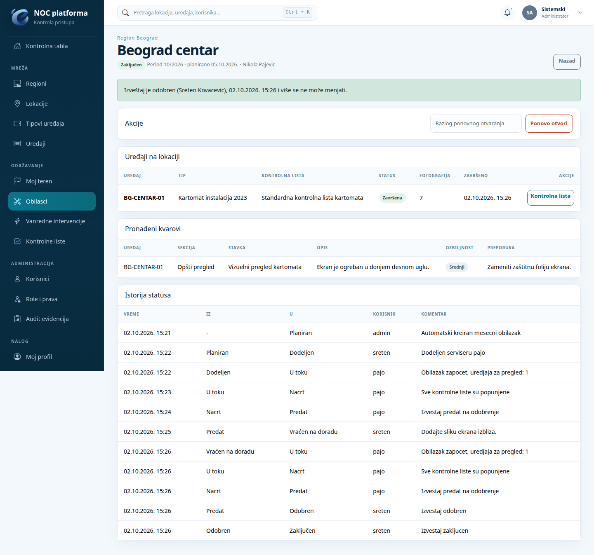
Task: Click the Ponovo otvori button
Action: pyautogui.click(x=549, y=124)
